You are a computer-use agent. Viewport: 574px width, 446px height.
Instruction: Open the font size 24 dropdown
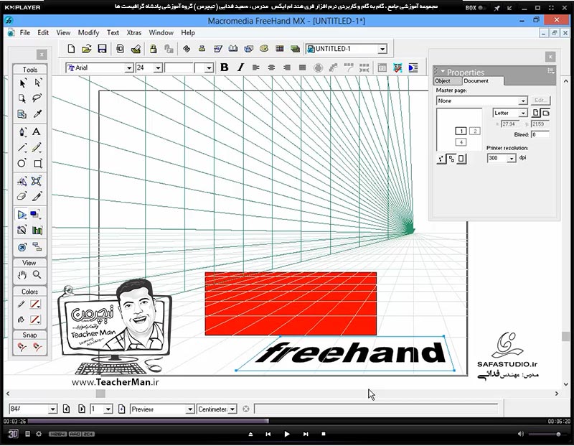coord(158,68)
